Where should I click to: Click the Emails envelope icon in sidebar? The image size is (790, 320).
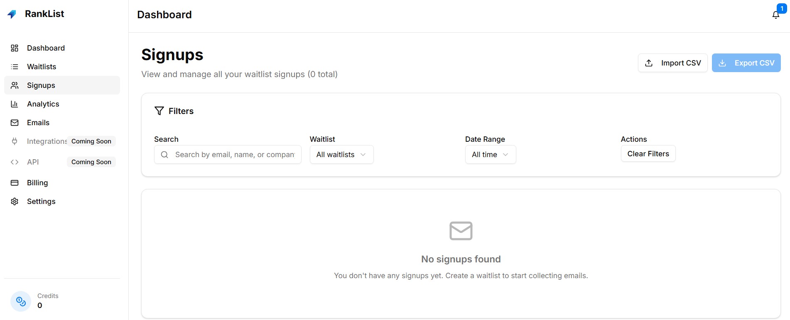(x=15, y=123)
